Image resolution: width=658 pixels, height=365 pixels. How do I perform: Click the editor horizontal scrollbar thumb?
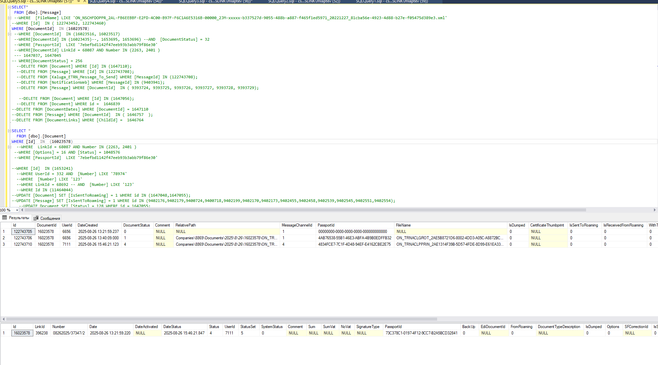305,210
